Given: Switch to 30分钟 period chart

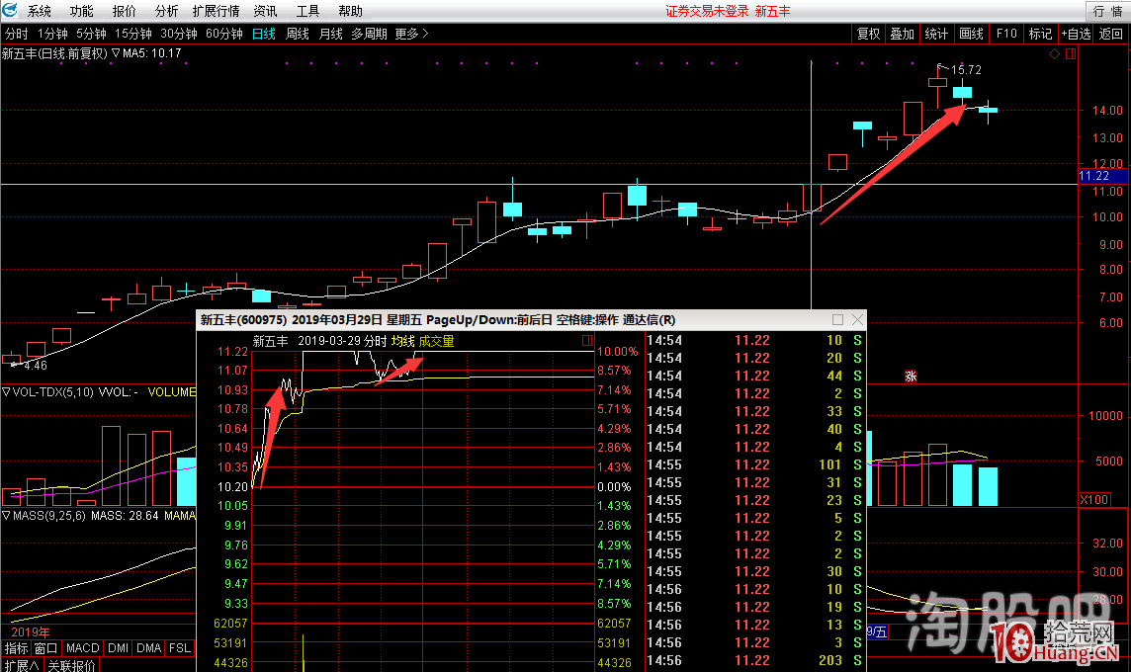Looking at the screenshot, I should (179, 34).
